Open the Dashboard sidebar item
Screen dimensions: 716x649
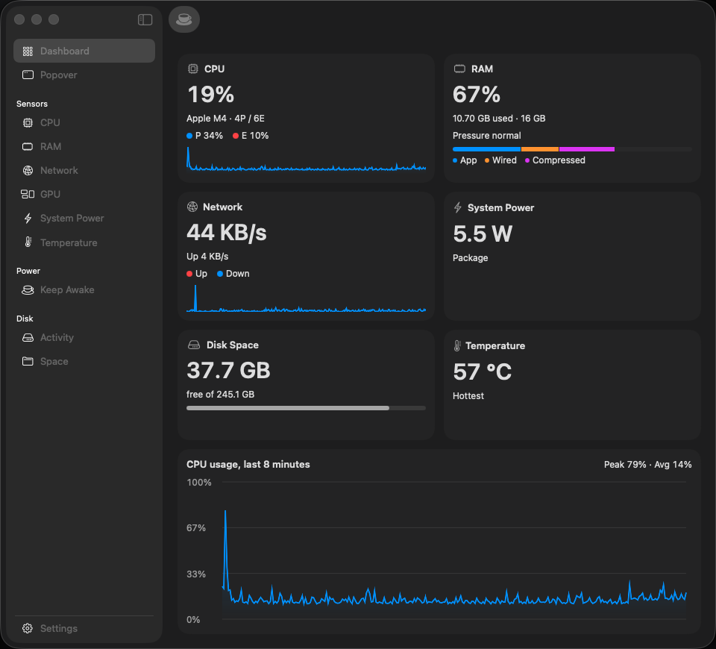(x=84, y=51)
